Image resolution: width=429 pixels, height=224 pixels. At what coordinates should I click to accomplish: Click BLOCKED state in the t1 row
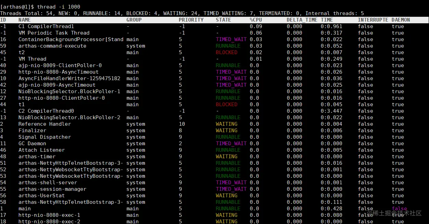click(226, 104)
